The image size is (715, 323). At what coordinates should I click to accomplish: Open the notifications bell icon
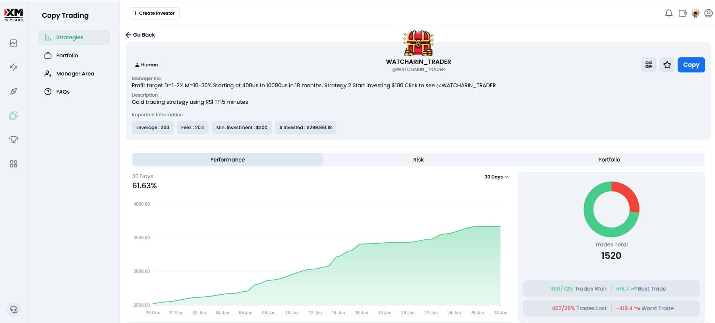(669, 13)
